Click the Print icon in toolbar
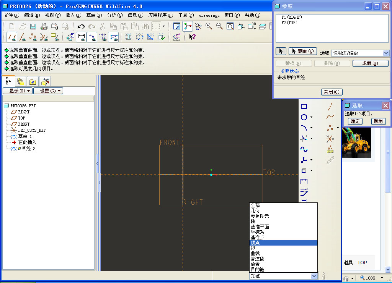The image size is (392, 283). (44, 26)
